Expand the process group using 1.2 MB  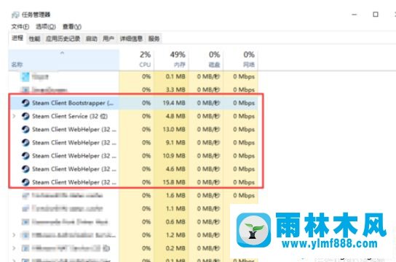[14, 235]
